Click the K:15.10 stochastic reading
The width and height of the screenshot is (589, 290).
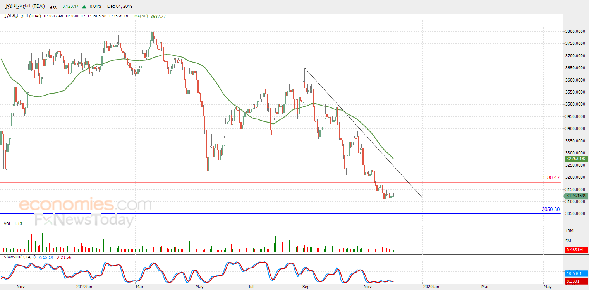coord(47,257)
